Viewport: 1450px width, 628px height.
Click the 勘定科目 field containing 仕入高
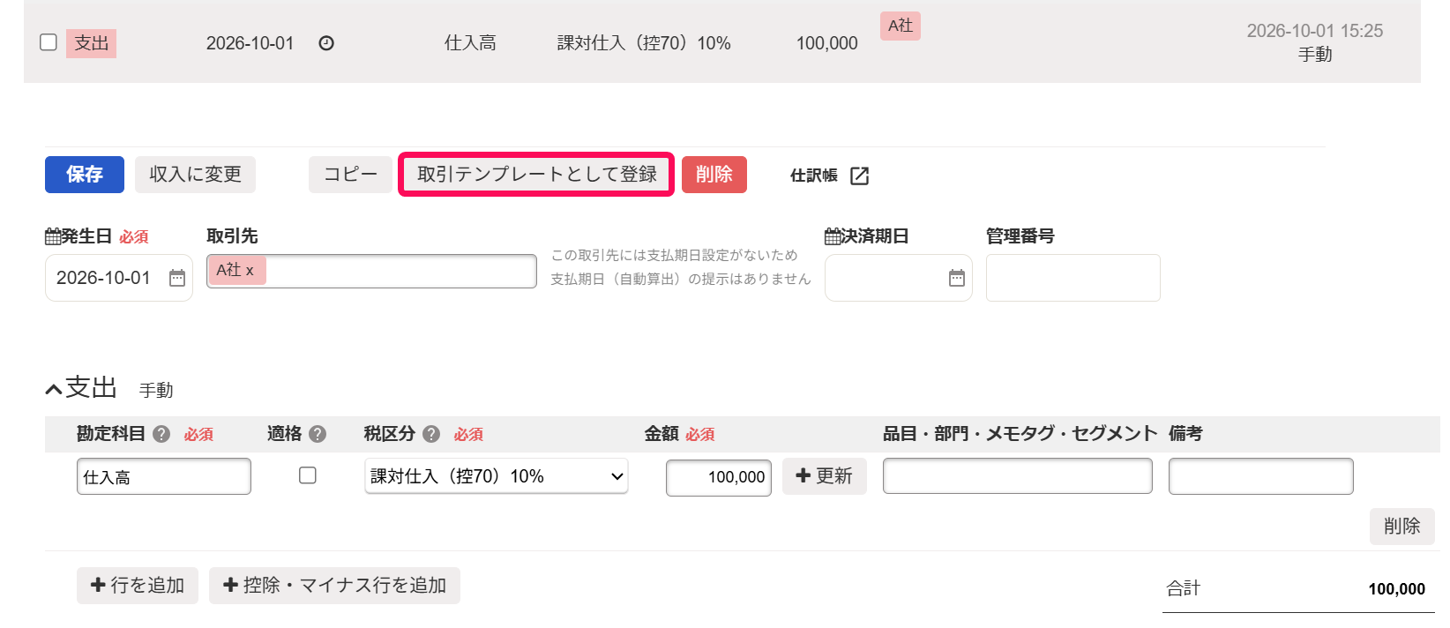tap(164, 476)
